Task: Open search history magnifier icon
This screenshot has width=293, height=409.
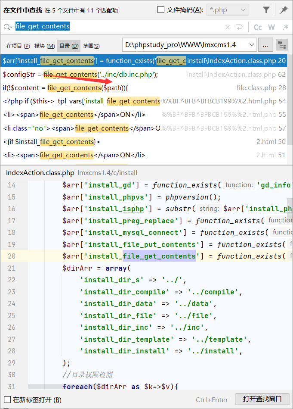Action: (8, 27)
